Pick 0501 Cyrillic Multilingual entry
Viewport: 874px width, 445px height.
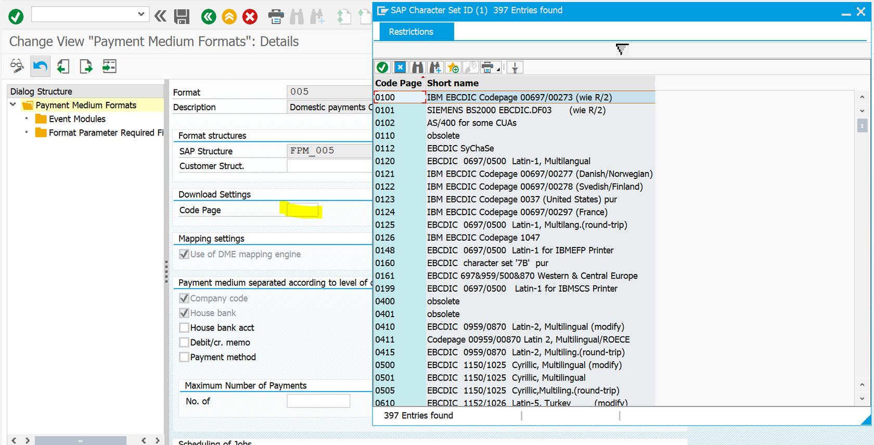pyautogui.click(x=514, y=377)
